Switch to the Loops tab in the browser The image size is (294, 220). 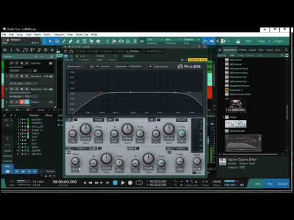click(x=252, y=50)
